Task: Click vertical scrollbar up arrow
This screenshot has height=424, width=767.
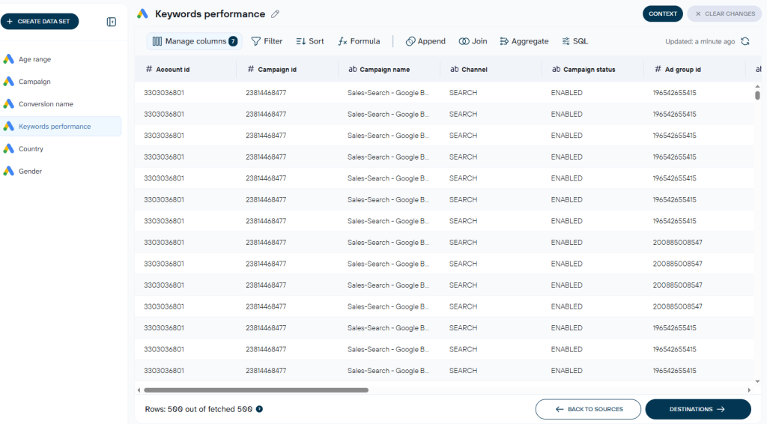Action: 757,86
